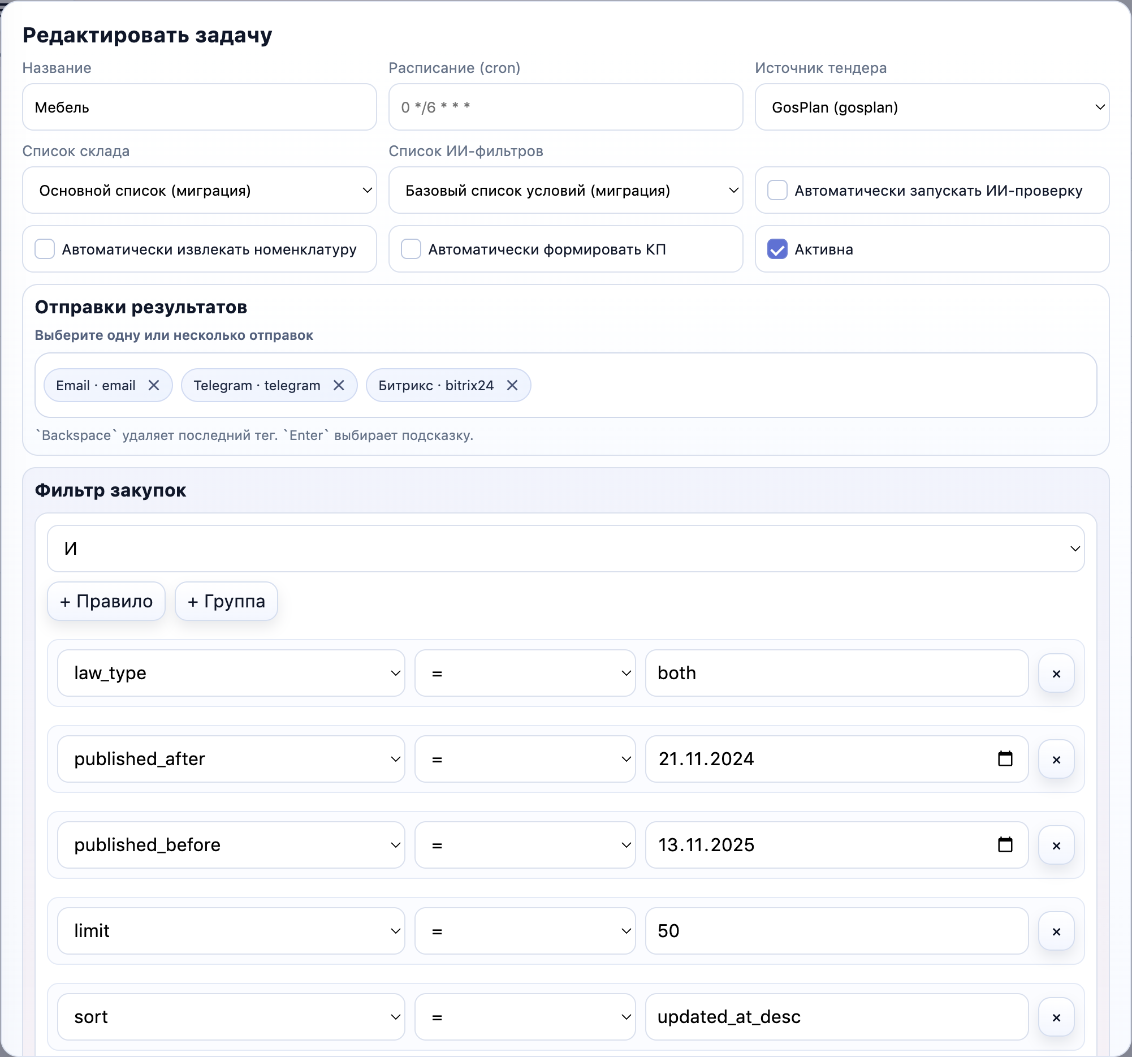Viewport: 1132px width, 1057px height.
Task: Focus the Название field with Мебель
Action: pyautogui.click(x=199, y=107)
